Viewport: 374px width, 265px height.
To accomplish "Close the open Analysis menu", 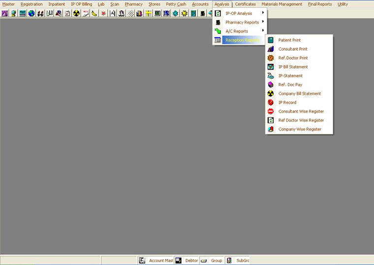I will click(222, 4).
